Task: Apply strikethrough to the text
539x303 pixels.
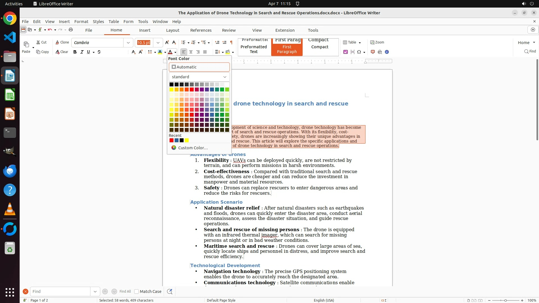Action: tap(99, 52)
